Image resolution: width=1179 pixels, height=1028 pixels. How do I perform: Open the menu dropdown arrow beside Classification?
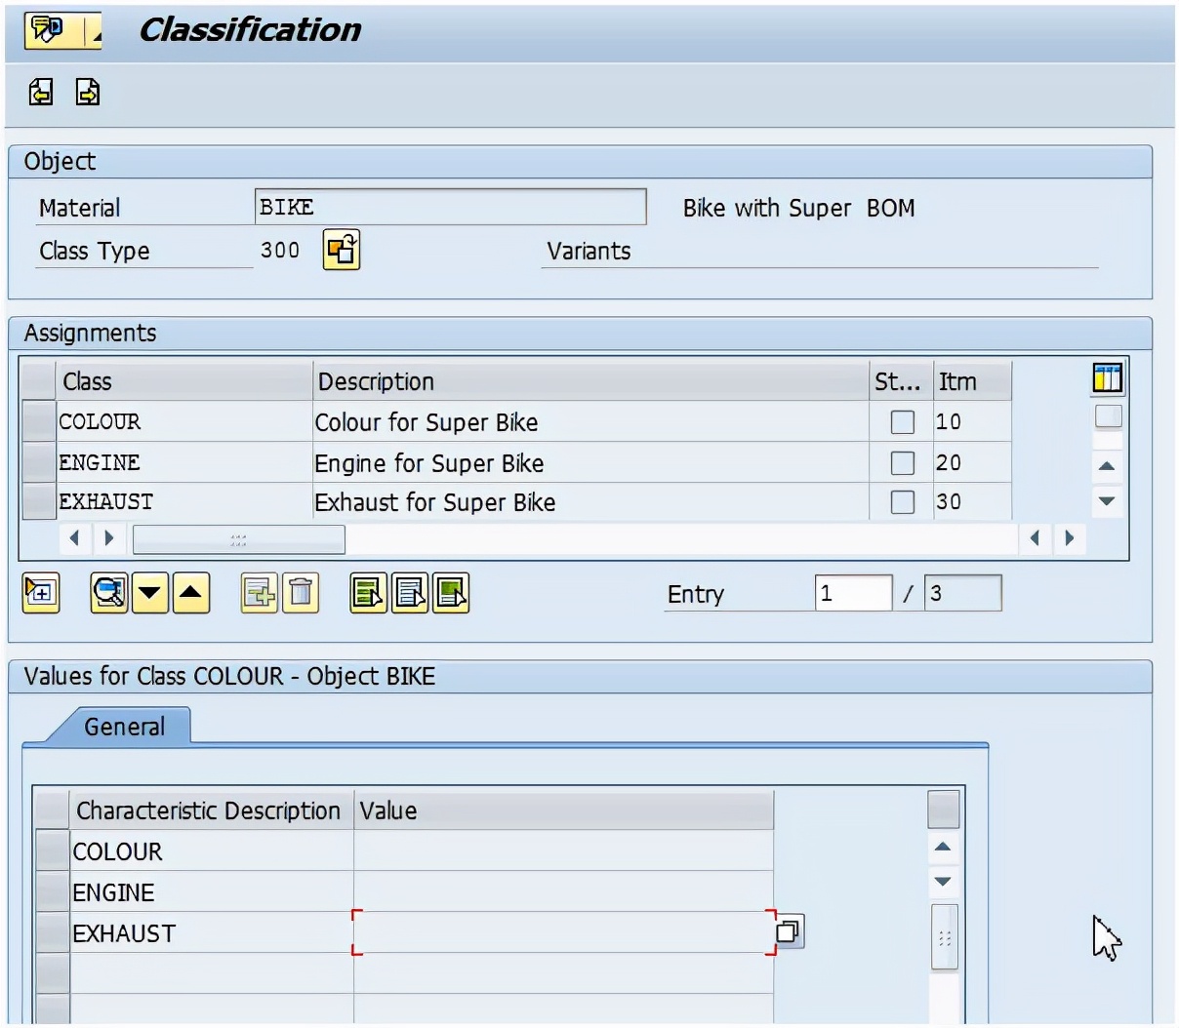(x=95, y=33)
